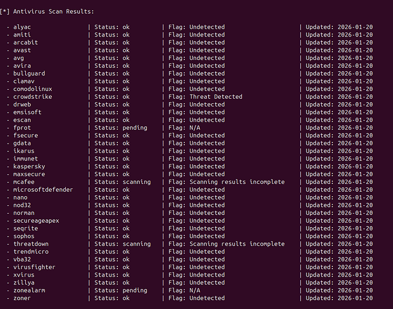The width and height of the screenshot is (393, 309).
Task: Click the norman engine name
Action: click(x=24, y=213)
